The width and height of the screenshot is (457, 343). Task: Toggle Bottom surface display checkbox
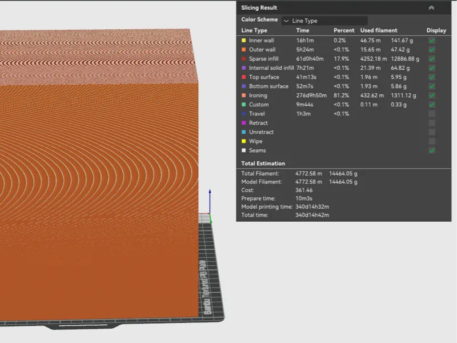(x=432, y=86)
